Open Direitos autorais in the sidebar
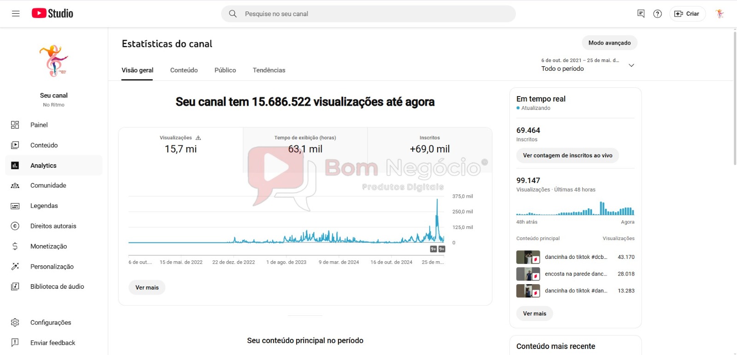Image resolution: width=737 pixels, height=355 pixels. [x=54, y=226]
